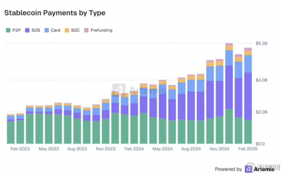Click the Artemis brand name at bottom right
This screenshot has height=177, width=284.
(x=264, y=169)
